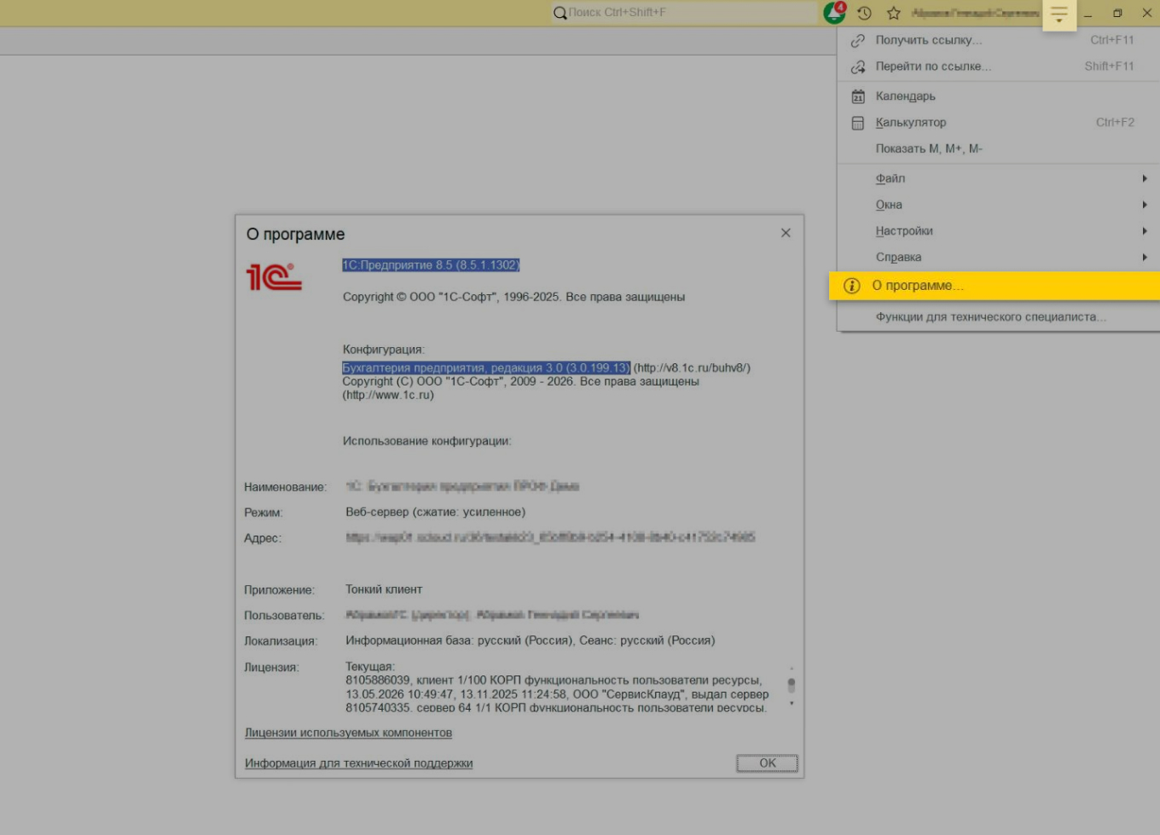Click the highlighted «О программе...» menu item
Image resolution: width=1160 pixels, height=835 pixels.
[x=995, y=286]
